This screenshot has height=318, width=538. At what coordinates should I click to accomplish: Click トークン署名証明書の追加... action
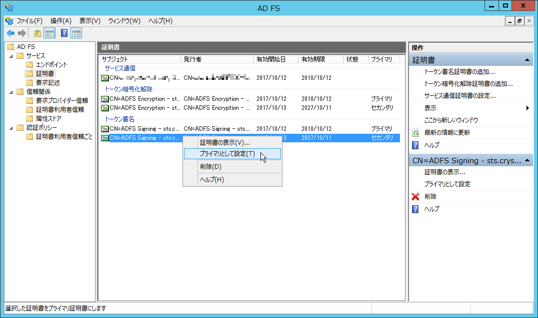pyautogui.click(x=459, y=72)
